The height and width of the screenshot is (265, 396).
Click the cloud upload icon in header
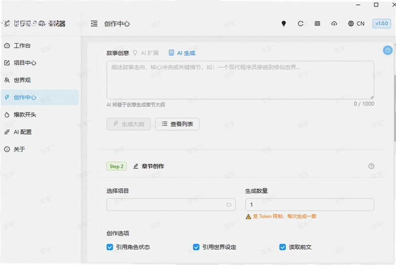click(x=334, y=24)
